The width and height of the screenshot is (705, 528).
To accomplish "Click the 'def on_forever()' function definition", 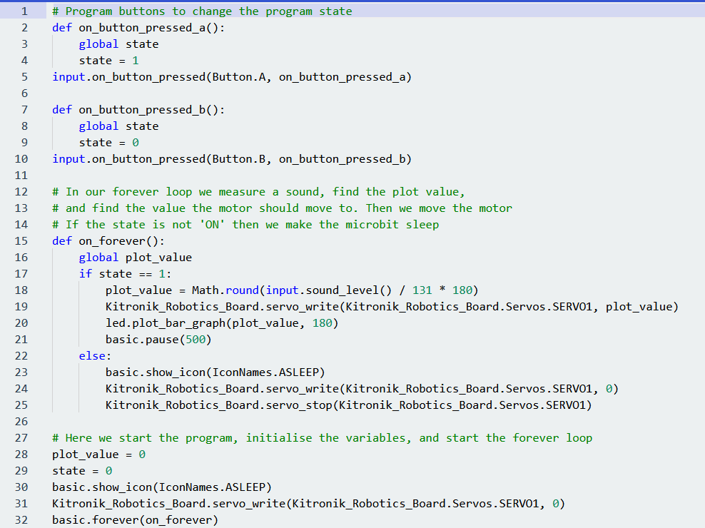I will [108, 241].
